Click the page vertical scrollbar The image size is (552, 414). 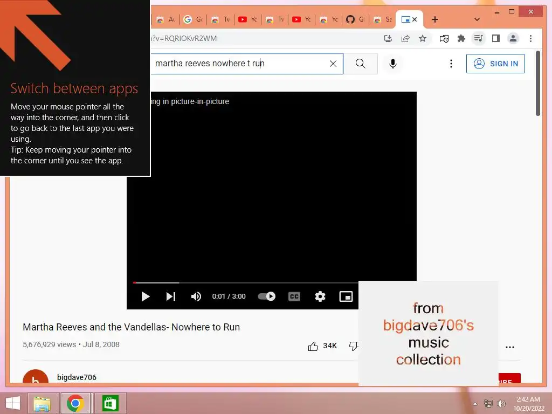537,84
